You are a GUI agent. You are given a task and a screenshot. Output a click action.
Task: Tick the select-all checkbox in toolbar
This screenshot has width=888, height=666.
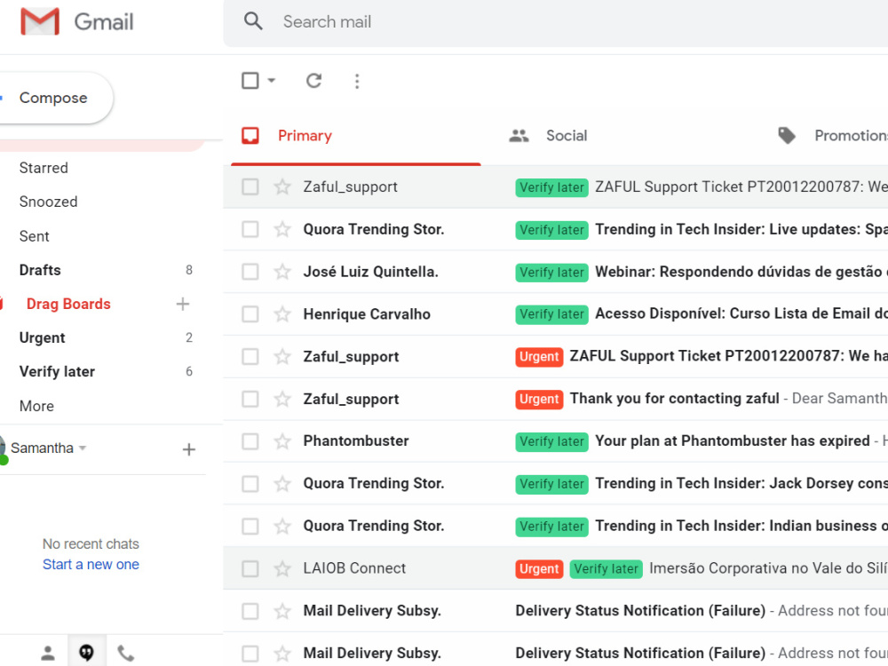coord(250,81)
